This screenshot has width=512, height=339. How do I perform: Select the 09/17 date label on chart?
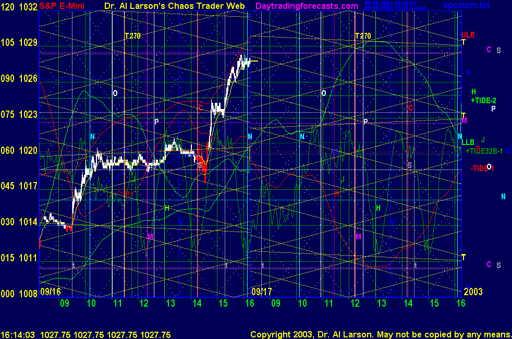pyautogui.click(x=262, y=292)
